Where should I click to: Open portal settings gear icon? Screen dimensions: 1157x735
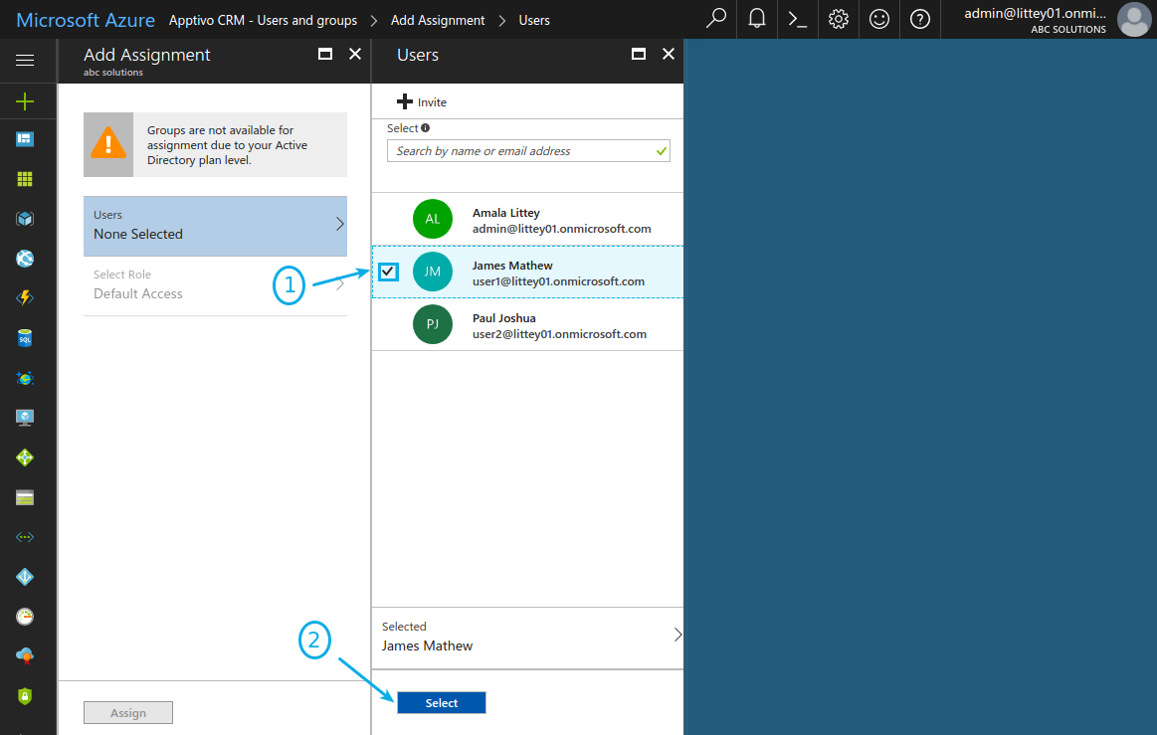pyautogui.click(x=839, y=19)
